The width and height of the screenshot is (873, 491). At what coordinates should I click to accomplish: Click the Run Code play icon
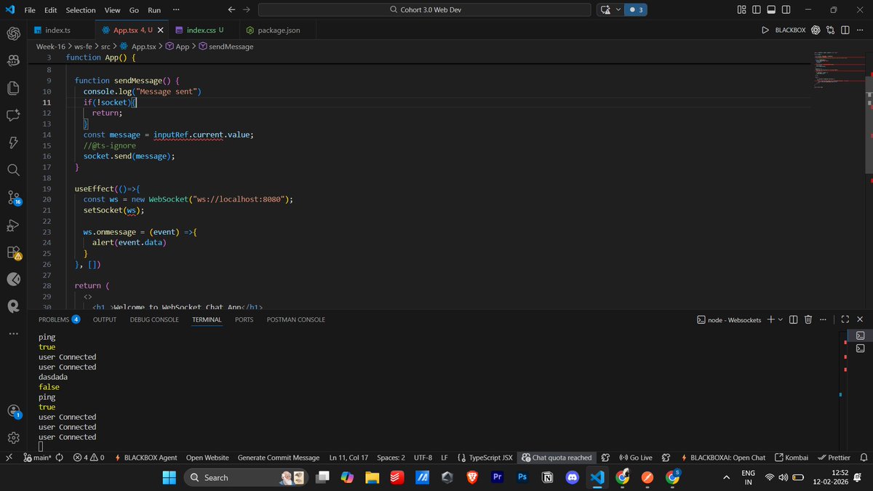click(765, 31)
